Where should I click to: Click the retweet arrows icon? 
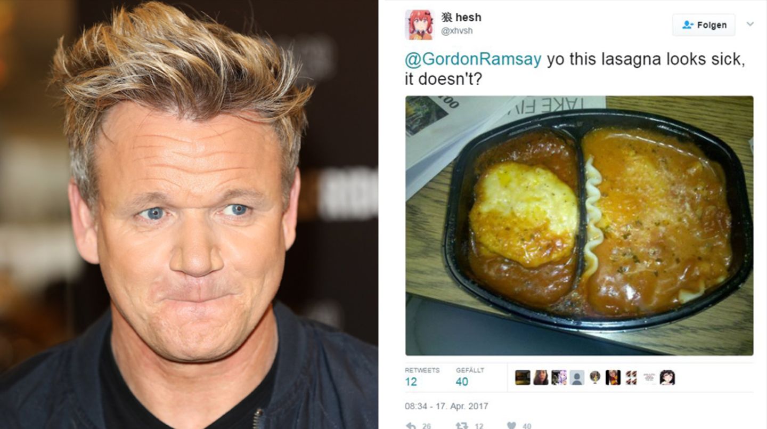coord(461,425)
